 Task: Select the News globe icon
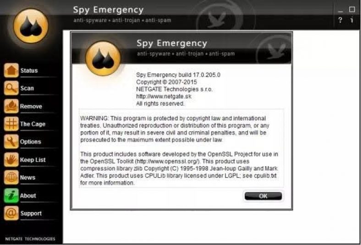point(11,177)
